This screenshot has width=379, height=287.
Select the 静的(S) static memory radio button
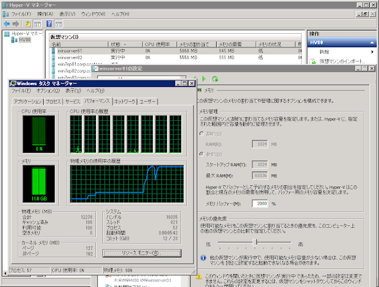coord(202,134)
